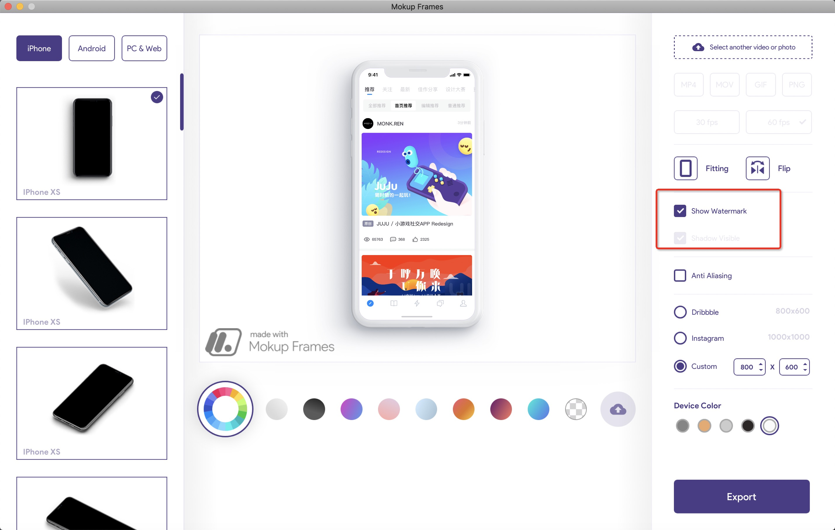The image size is (835, 530).
Task: Click the selected checkmark badge on iPhone XS
Action: tap(157, 97)
